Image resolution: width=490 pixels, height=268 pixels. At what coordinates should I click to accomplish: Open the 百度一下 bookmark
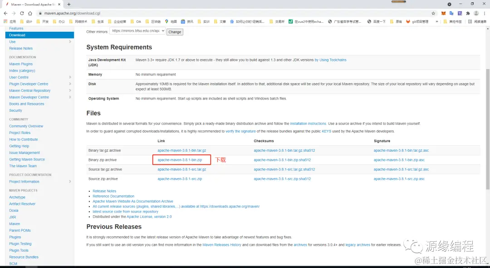point(376,22)
